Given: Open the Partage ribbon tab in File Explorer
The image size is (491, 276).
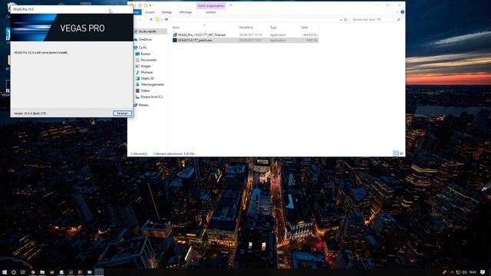Looking at the screenshot, I should click(x=166, y=12).
